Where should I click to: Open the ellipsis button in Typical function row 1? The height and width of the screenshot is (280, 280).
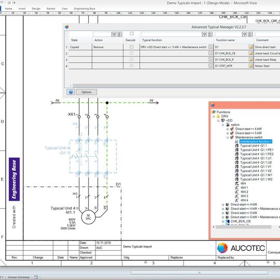[x=211, y=47]
